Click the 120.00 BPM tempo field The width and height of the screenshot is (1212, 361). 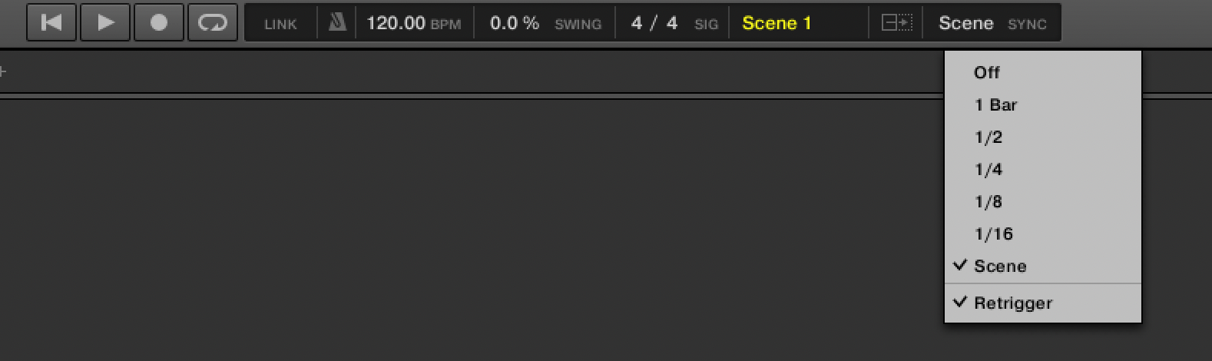pos(396,23)
